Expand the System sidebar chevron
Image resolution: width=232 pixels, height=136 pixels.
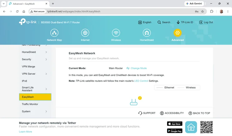click(46, 111)
